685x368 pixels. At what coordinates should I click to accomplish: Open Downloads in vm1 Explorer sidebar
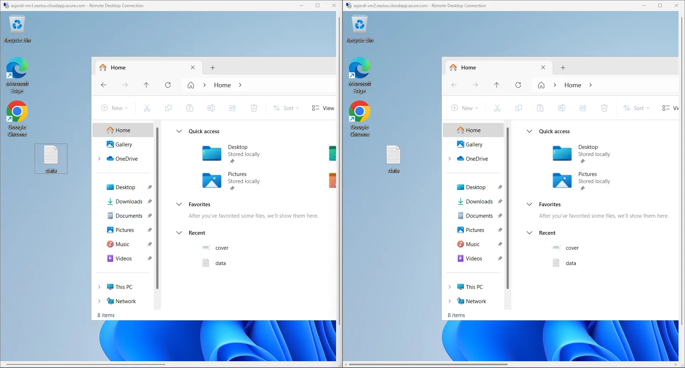click(123, 201)
